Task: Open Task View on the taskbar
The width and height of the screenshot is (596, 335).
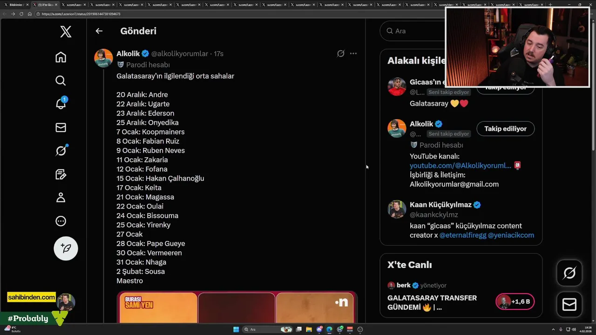Action: (298, 329)
